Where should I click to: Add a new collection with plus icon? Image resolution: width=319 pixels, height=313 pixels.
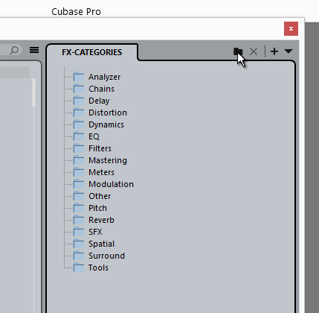[x=274, y=51]
